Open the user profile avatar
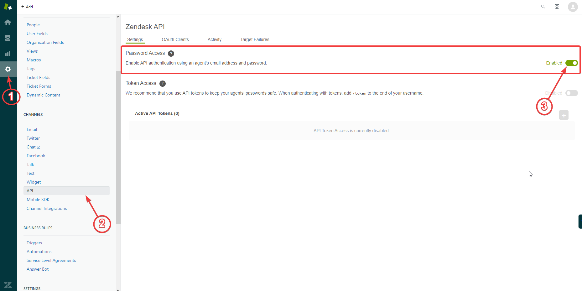The image size is (582, 291). coord(573,7)
